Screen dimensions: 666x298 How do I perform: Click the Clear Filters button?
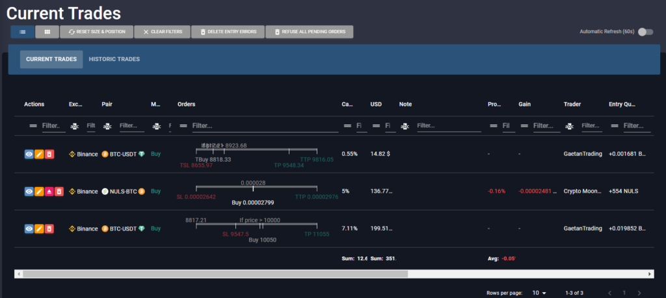coord(162,32)
